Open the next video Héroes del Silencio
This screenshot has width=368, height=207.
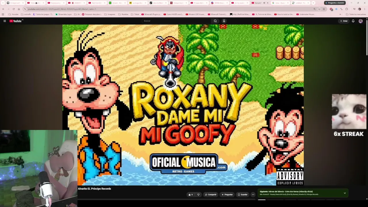[x=286, y=191]
